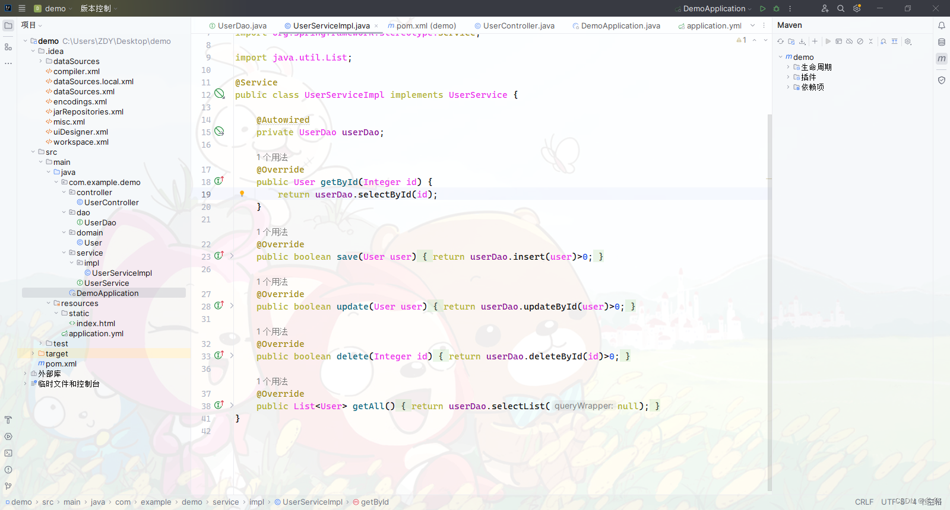Click the yellow lightbulb quick-fix icon

(x=242, y=193)
